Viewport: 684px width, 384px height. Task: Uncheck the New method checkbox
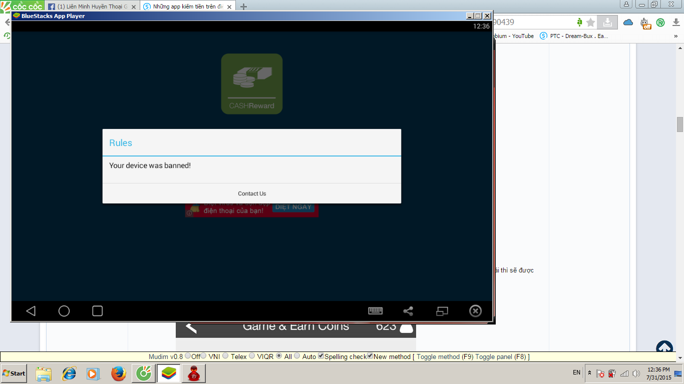[x=370, y=356]
